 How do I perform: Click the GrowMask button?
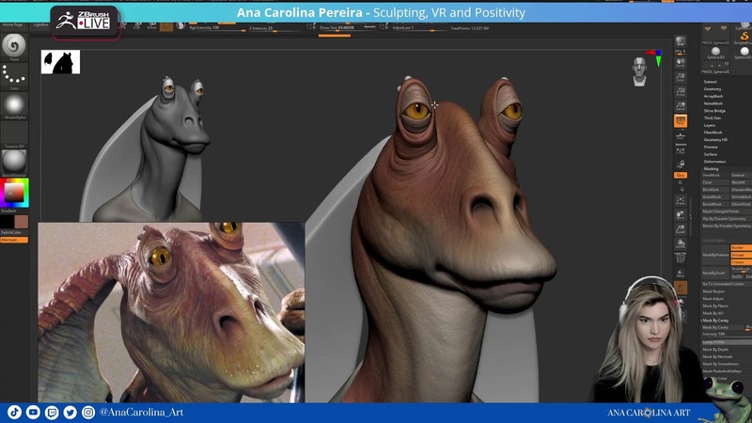point(715,197)
